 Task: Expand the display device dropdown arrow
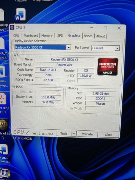point(69,47)
